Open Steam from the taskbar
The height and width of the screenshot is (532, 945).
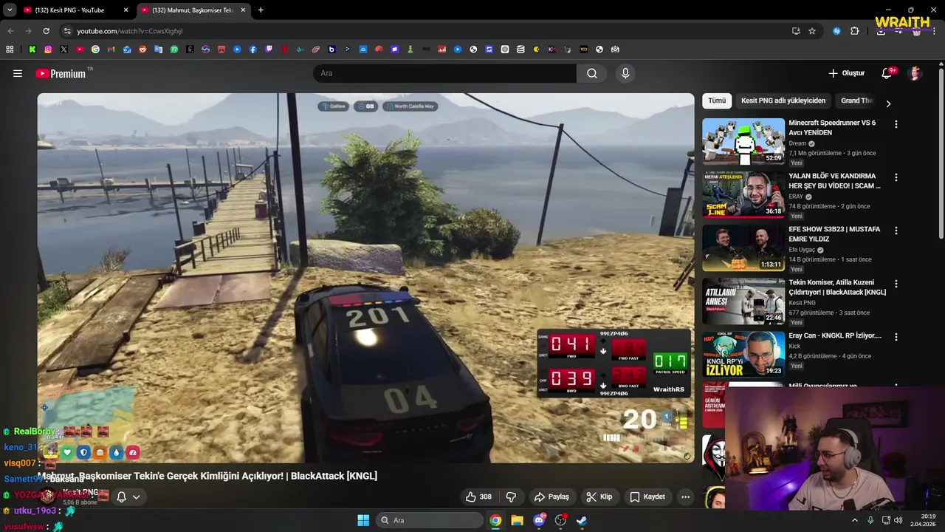point(582,520)
